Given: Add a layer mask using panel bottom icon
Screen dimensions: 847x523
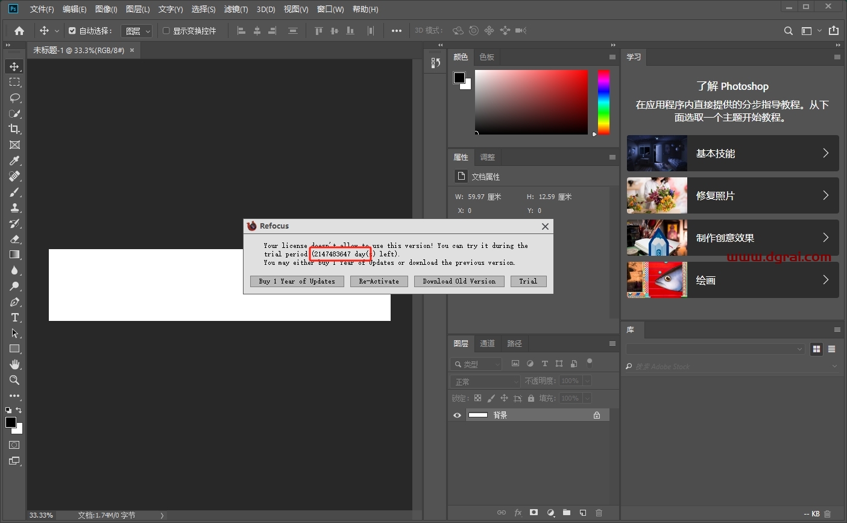Looking at the screenshot, I should [534, 512].
